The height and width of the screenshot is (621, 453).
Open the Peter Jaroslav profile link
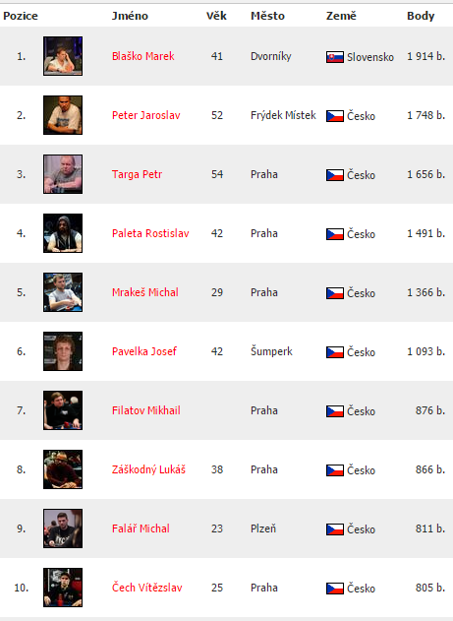[x=145, y=115]
